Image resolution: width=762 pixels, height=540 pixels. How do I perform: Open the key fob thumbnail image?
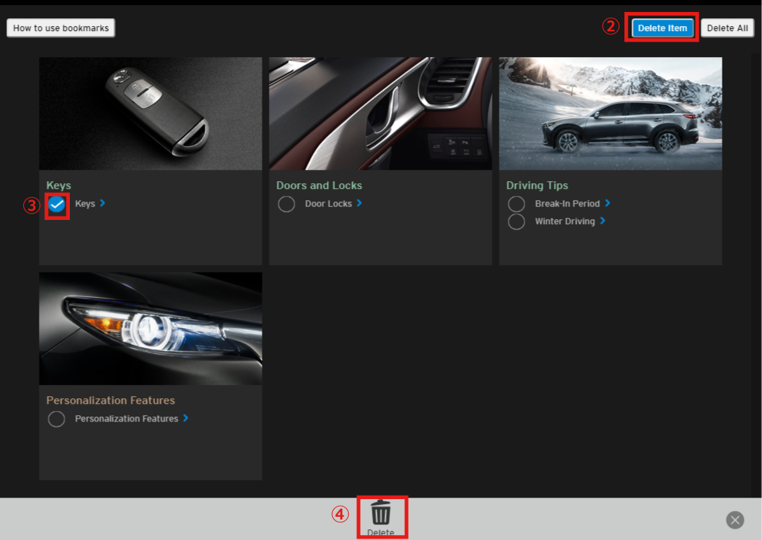tap(150, 113)
